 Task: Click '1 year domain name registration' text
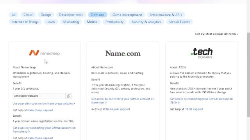point(43,121)
